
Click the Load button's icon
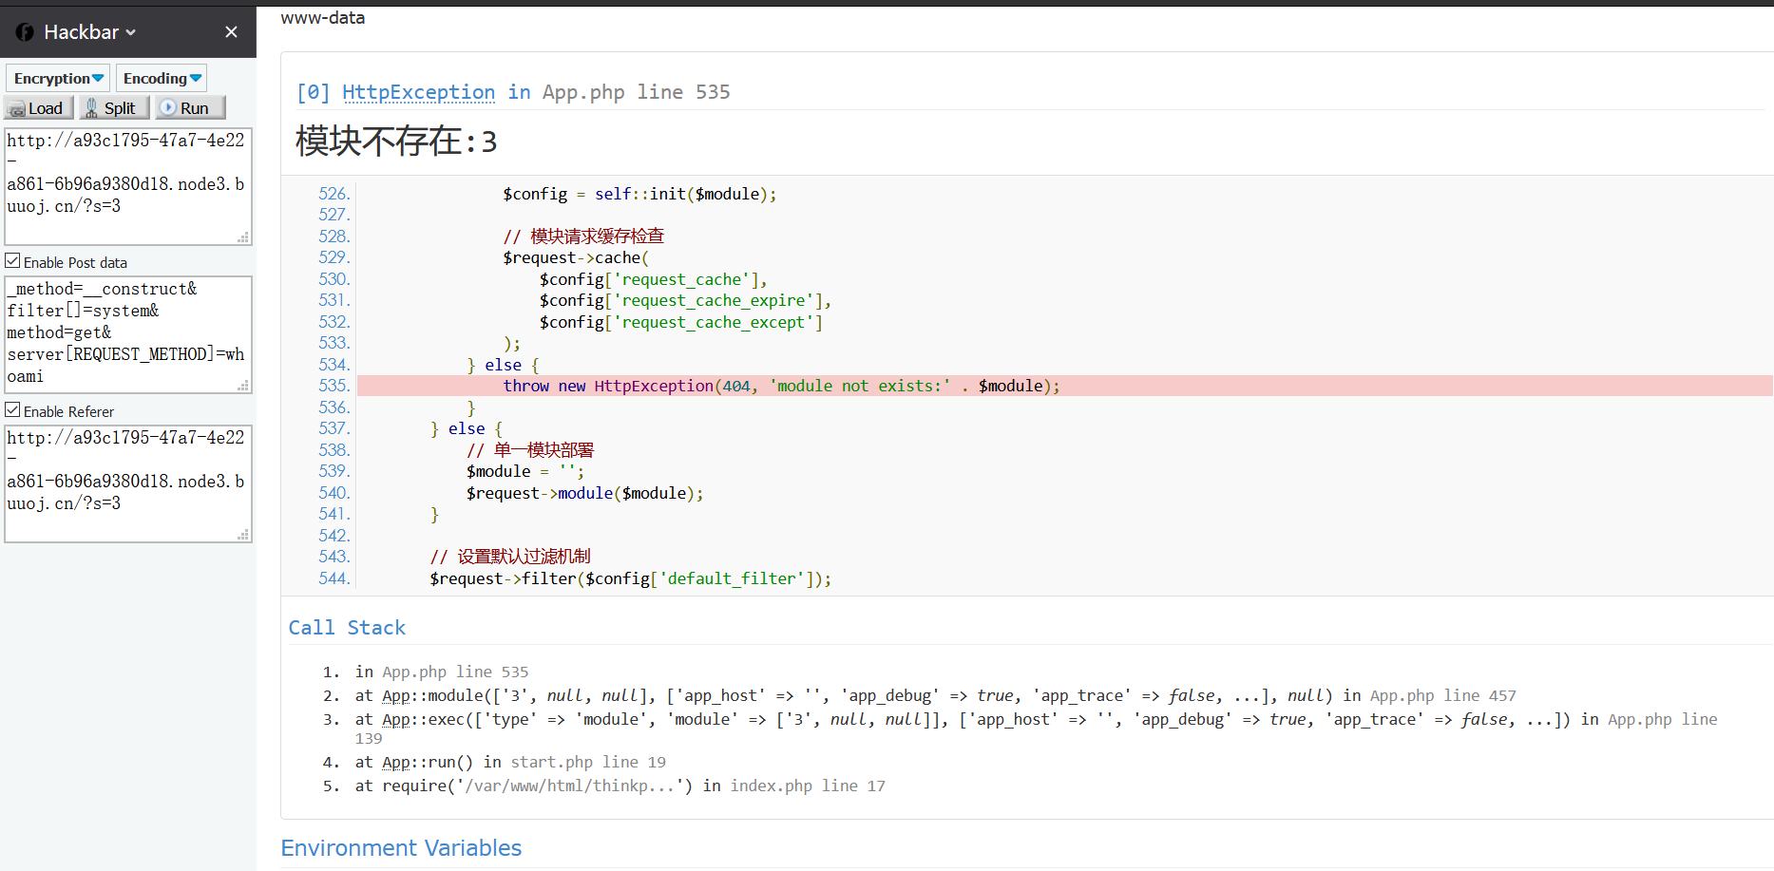17,109
